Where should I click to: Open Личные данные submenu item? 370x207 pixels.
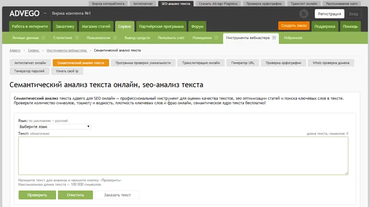pos(25,38)
